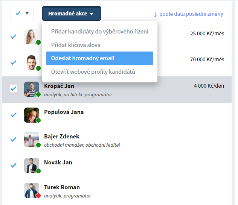Collapse the Hromadné akce dropdown
This screenshot has width=238, height=205.
pyautogui.click(x=72, y=13)
